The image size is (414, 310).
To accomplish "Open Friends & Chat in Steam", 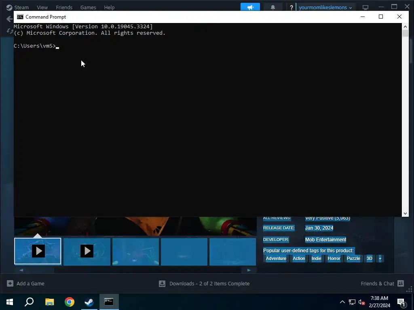I will pos(382,283).
